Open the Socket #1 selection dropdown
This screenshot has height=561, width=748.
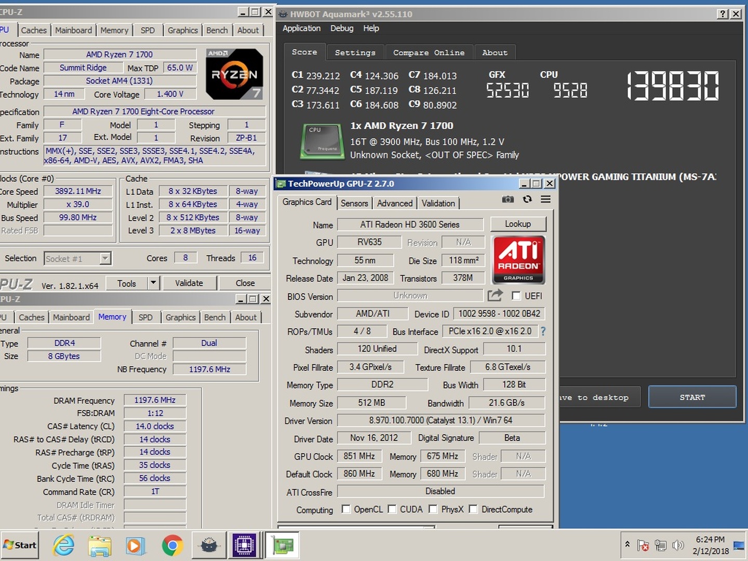click(105, 258)
